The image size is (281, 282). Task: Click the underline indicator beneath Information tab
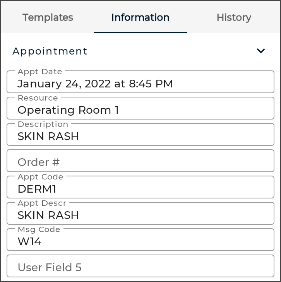tap(140, 32)
